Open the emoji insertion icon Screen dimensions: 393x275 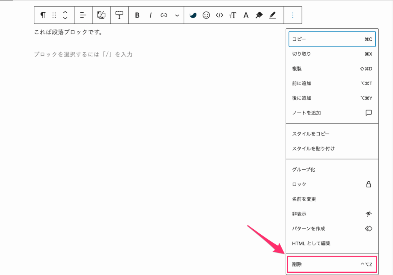pos(206,15)
